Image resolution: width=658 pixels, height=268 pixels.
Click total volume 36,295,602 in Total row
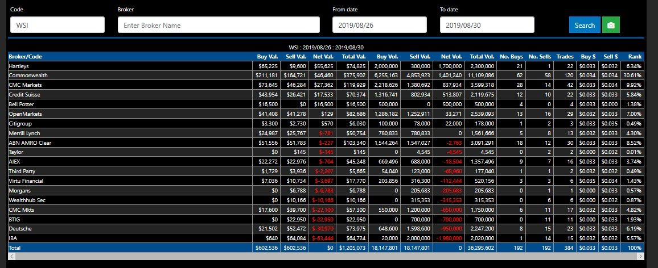pos(482,248)
